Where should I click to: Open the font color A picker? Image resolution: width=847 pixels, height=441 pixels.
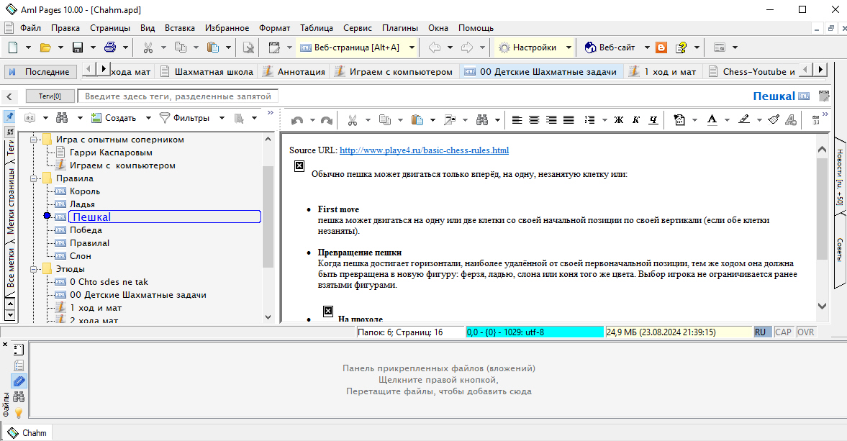pyautogui.click(x=712, y=120)
